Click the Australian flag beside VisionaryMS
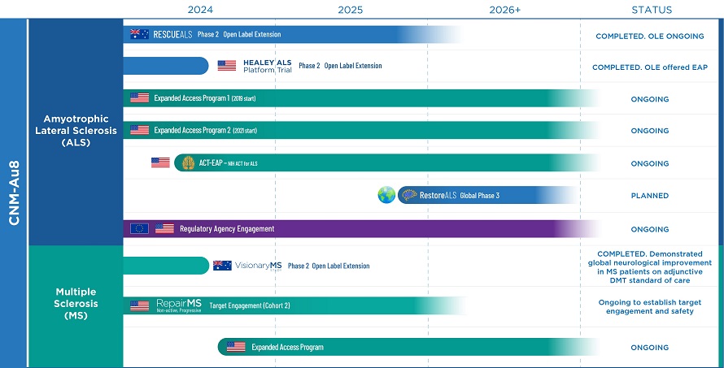Viewport: 724px width, 368px height. click(222, 266)
